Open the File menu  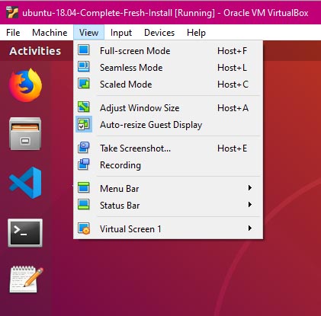[13, 33]
